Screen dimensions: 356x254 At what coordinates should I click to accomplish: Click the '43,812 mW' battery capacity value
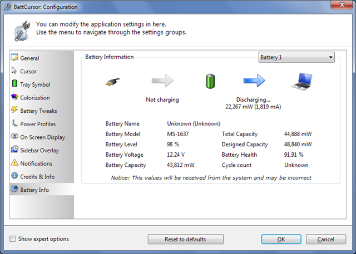click(181, 165)
